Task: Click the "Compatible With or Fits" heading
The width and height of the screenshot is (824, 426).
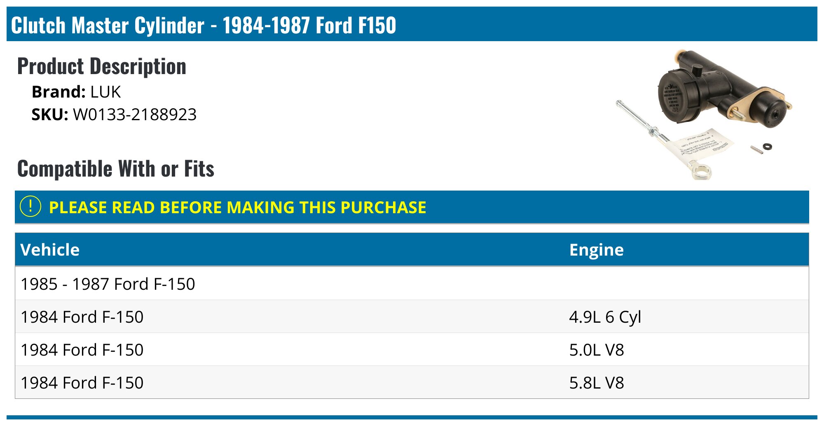Action: click(116, 169)
